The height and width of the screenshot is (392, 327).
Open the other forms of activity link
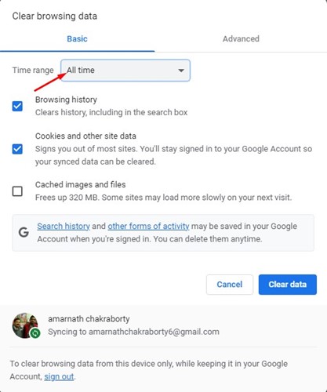point(148,226)
